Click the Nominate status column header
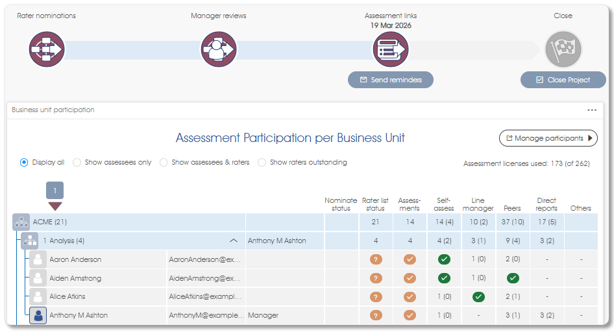The height and width of the screenshot is (332, 614). (x=341, y=204)
